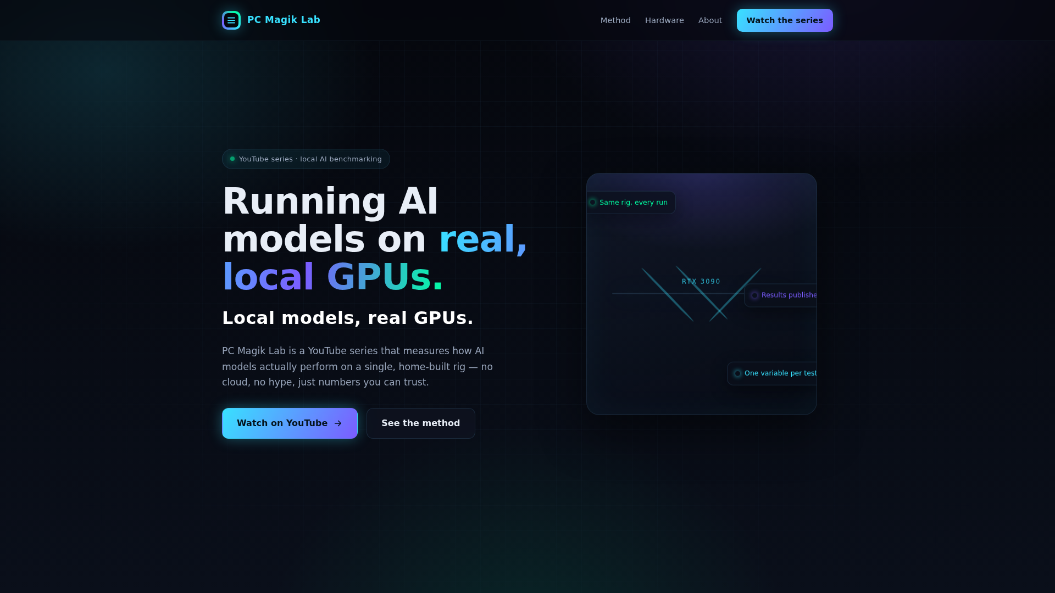
Task: Go to the Hardware section
Action: point(664,20)
